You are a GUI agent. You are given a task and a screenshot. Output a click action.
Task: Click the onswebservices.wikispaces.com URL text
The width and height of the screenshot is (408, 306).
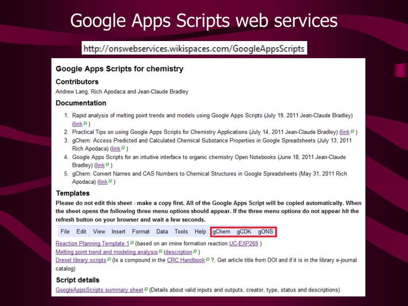194,48
